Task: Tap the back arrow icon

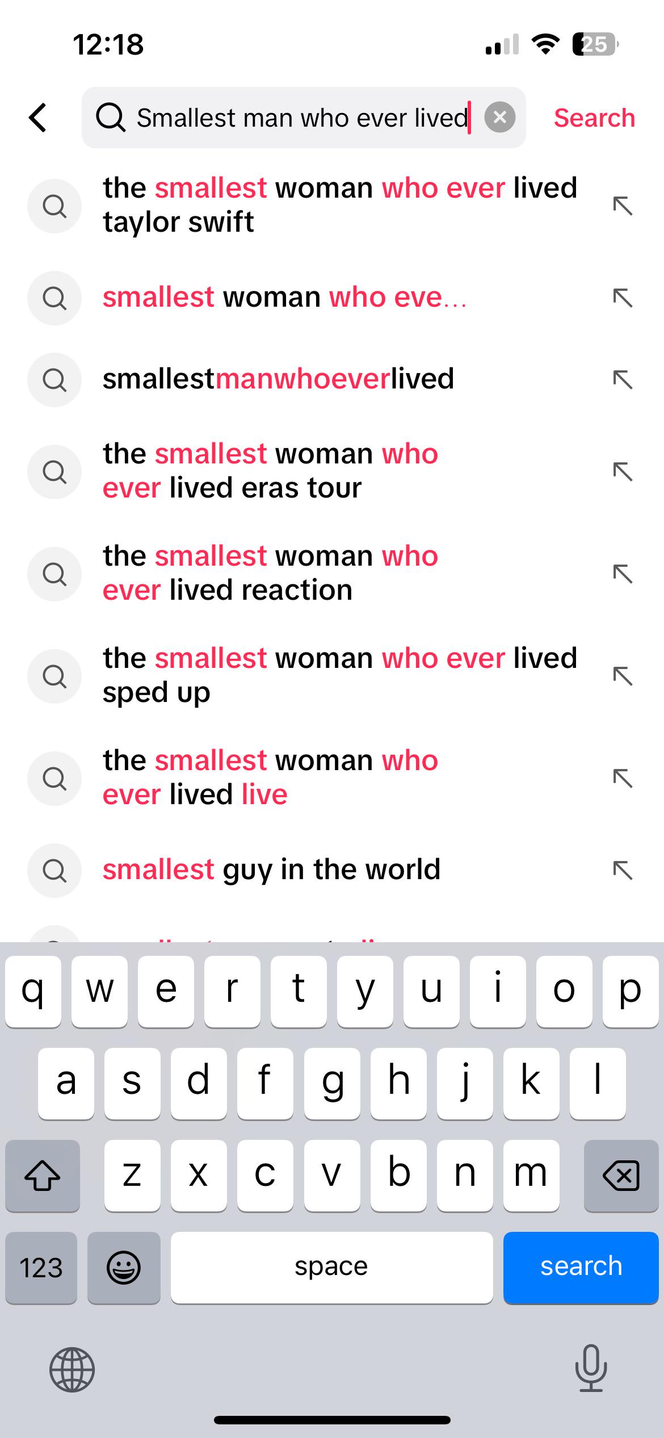Action: click(x=38, y=118)
